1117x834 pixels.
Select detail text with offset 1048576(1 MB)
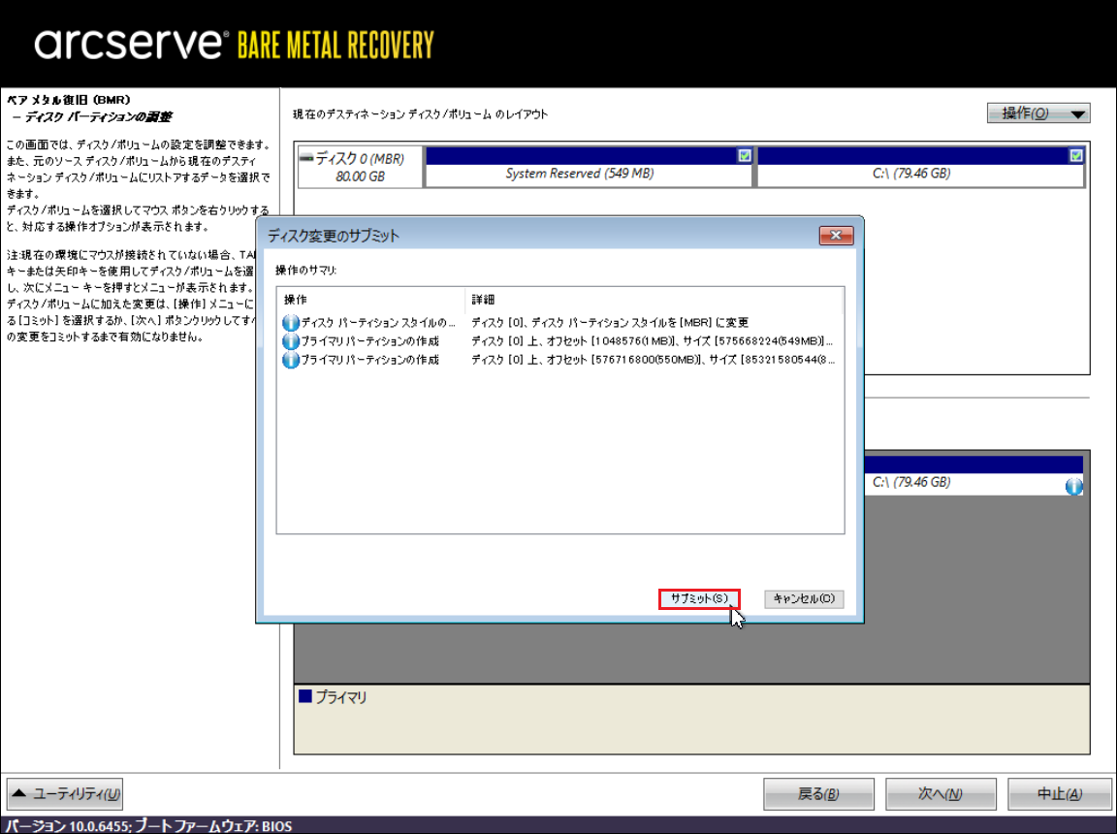652,341
